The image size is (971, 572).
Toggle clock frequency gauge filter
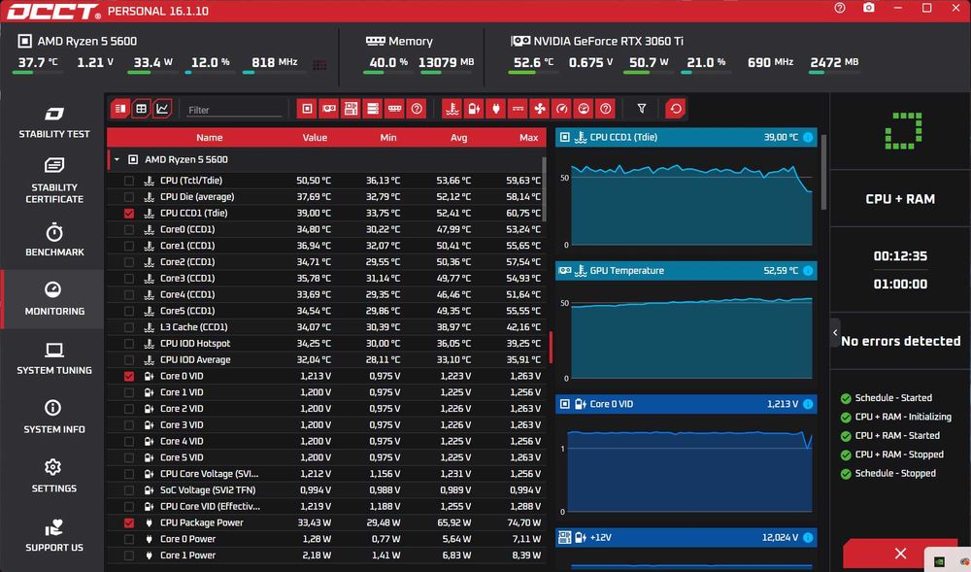coord(561,109)
